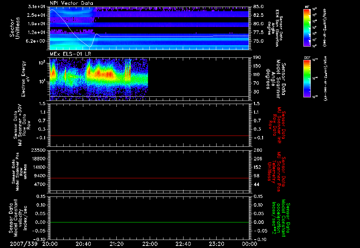Click the "80.0" sun elevation tick value
The width and height of the screenshot is (360, 248).
tap(258, 24)
